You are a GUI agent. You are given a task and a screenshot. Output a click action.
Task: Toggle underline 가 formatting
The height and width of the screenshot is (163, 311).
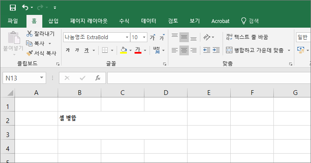click(x=86, y=50)
